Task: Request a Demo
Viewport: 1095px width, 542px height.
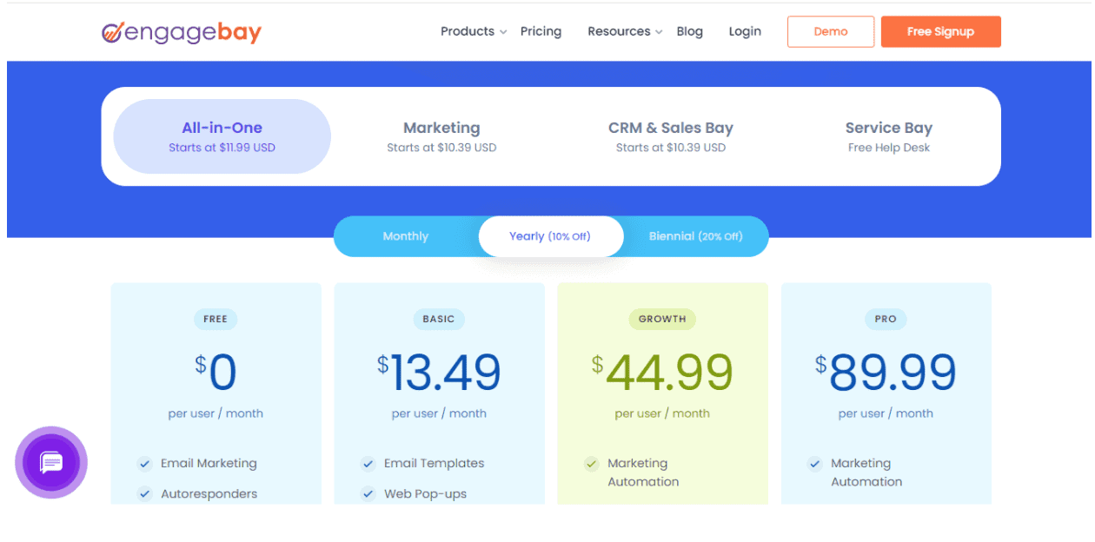Action: (x=830, y=31)
